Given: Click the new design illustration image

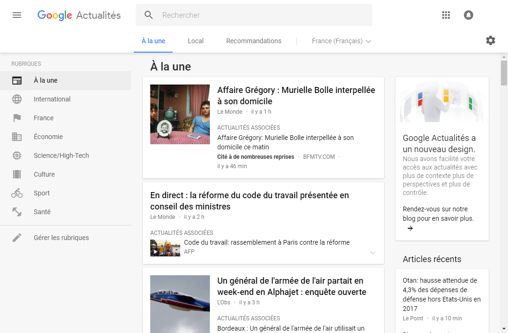Looking at the screenshot, I should pos(442,101).
